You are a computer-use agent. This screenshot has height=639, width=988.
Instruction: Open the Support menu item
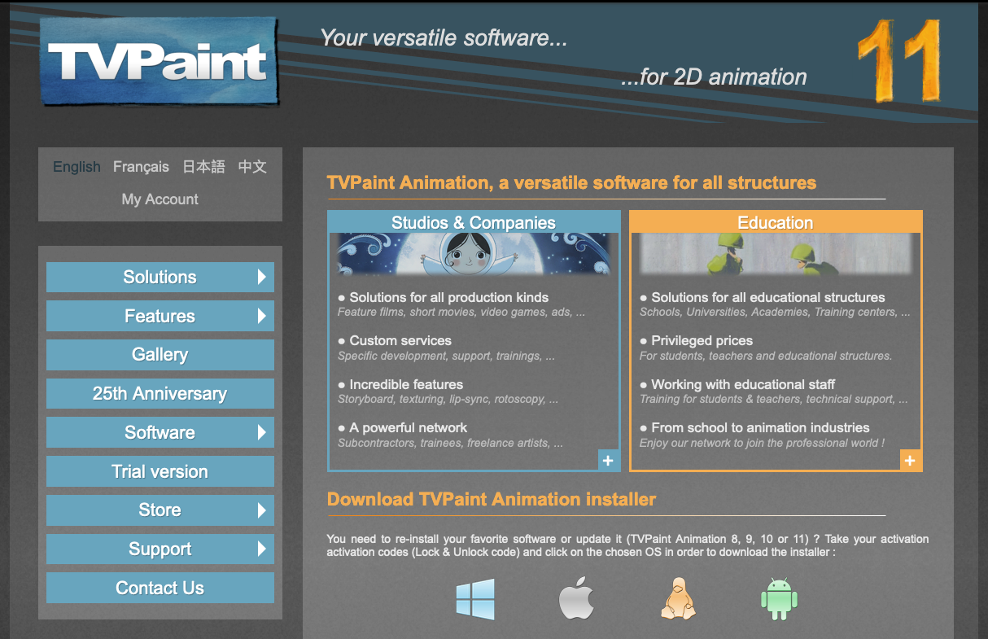click(x=160, y=549)
